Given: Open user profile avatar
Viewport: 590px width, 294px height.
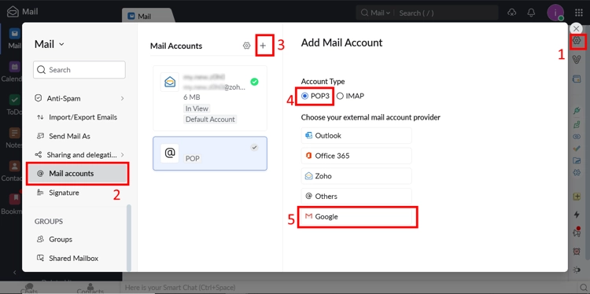Looking at the screenshot, I should click(x=555, y=13).
